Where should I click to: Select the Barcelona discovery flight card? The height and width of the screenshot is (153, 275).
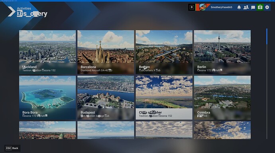pos(106,52)
